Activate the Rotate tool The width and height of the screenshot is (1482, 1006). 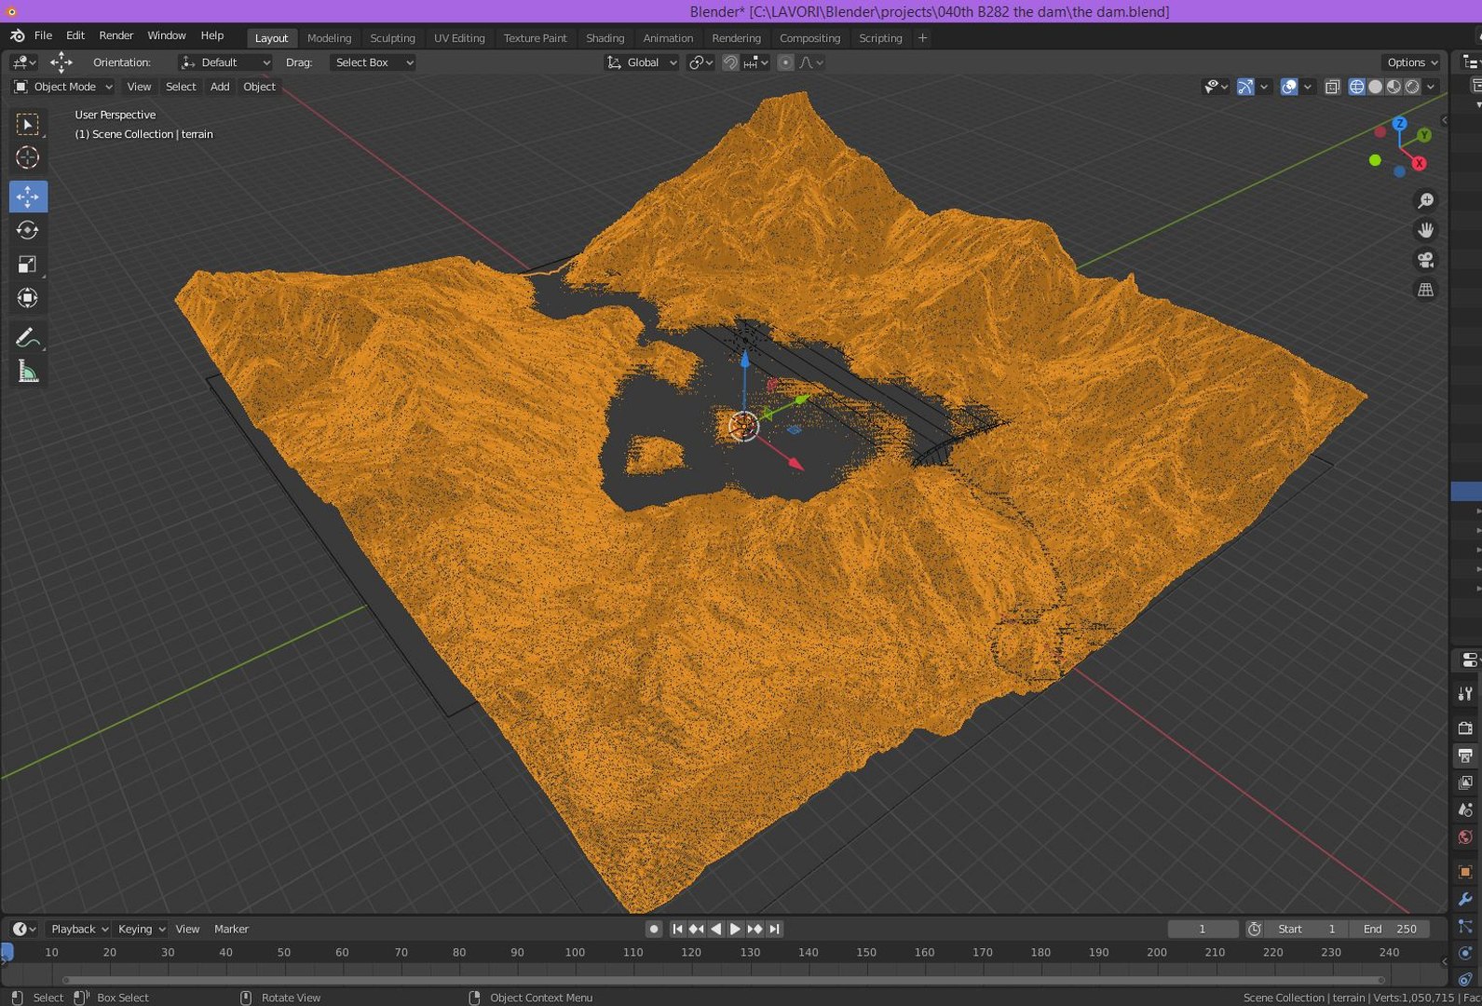(x=28, y=230)
